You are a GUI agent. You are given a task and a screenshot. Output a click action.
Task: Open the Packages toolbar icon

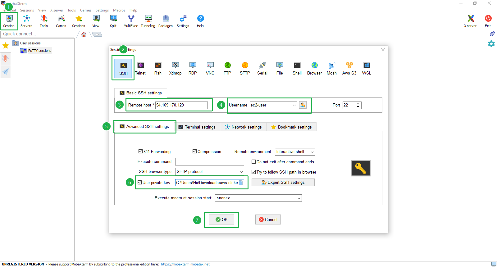[166, 21]
